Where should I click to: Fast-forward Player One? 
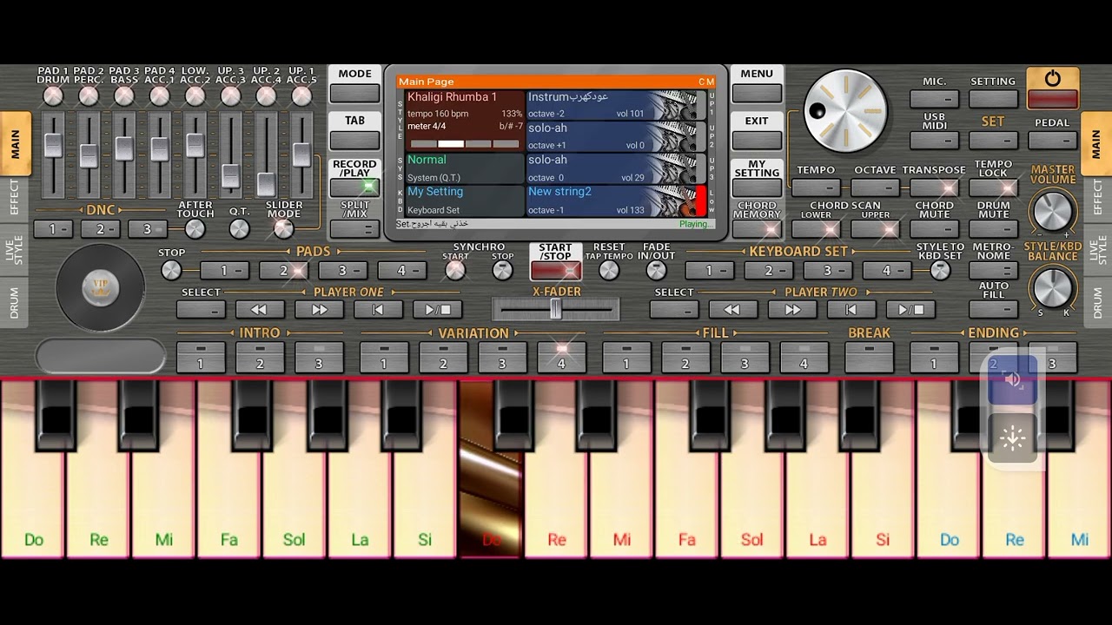click(319, 309)
